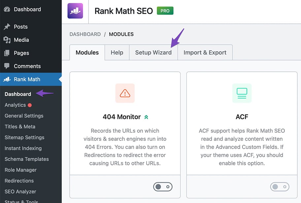This screenshot has width=301, height=203.
Task: Click the Dashboard gauge icon in sidebar
Action: (x=7, y=10)
